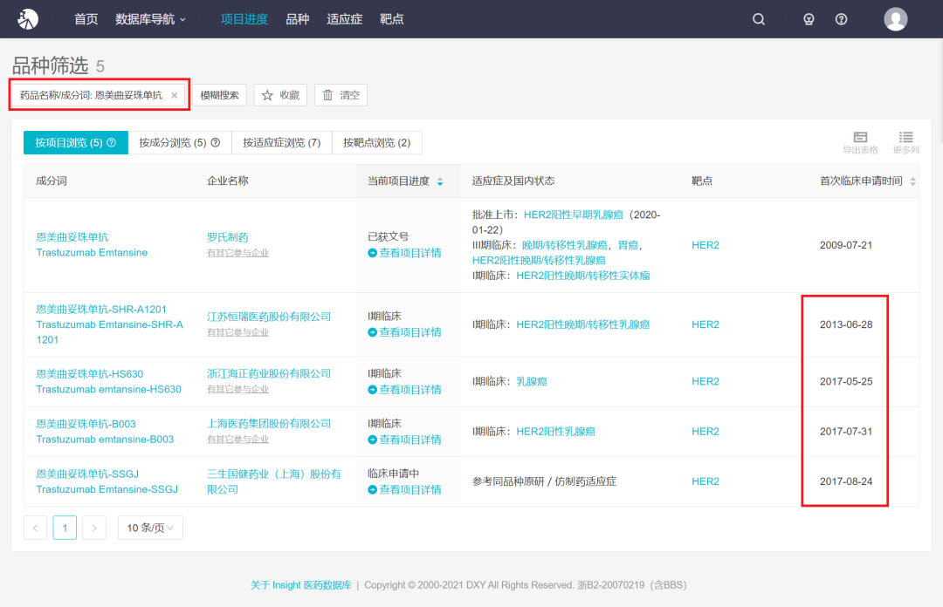Viewport: 943px width, 607px height.
Task: Select page 1 in pagination
Action: [65, 528]
